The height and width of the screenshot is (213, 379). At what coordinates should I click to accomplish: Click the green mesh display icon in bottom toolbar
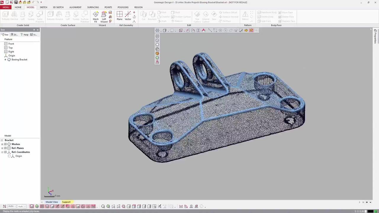coord(37,206)
